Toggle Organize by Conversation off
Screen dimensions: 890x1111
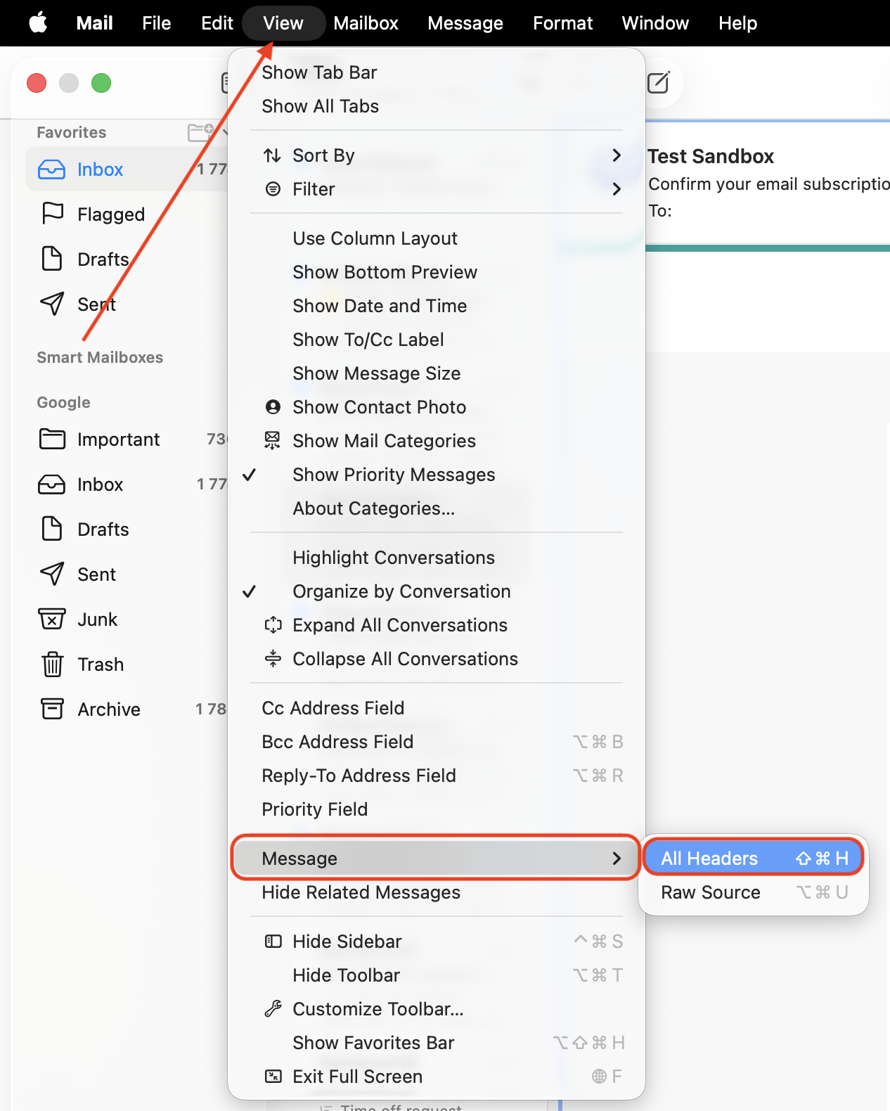point(437,591)
